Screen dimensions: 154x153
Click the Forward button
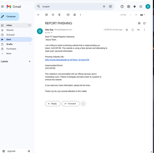71,104
